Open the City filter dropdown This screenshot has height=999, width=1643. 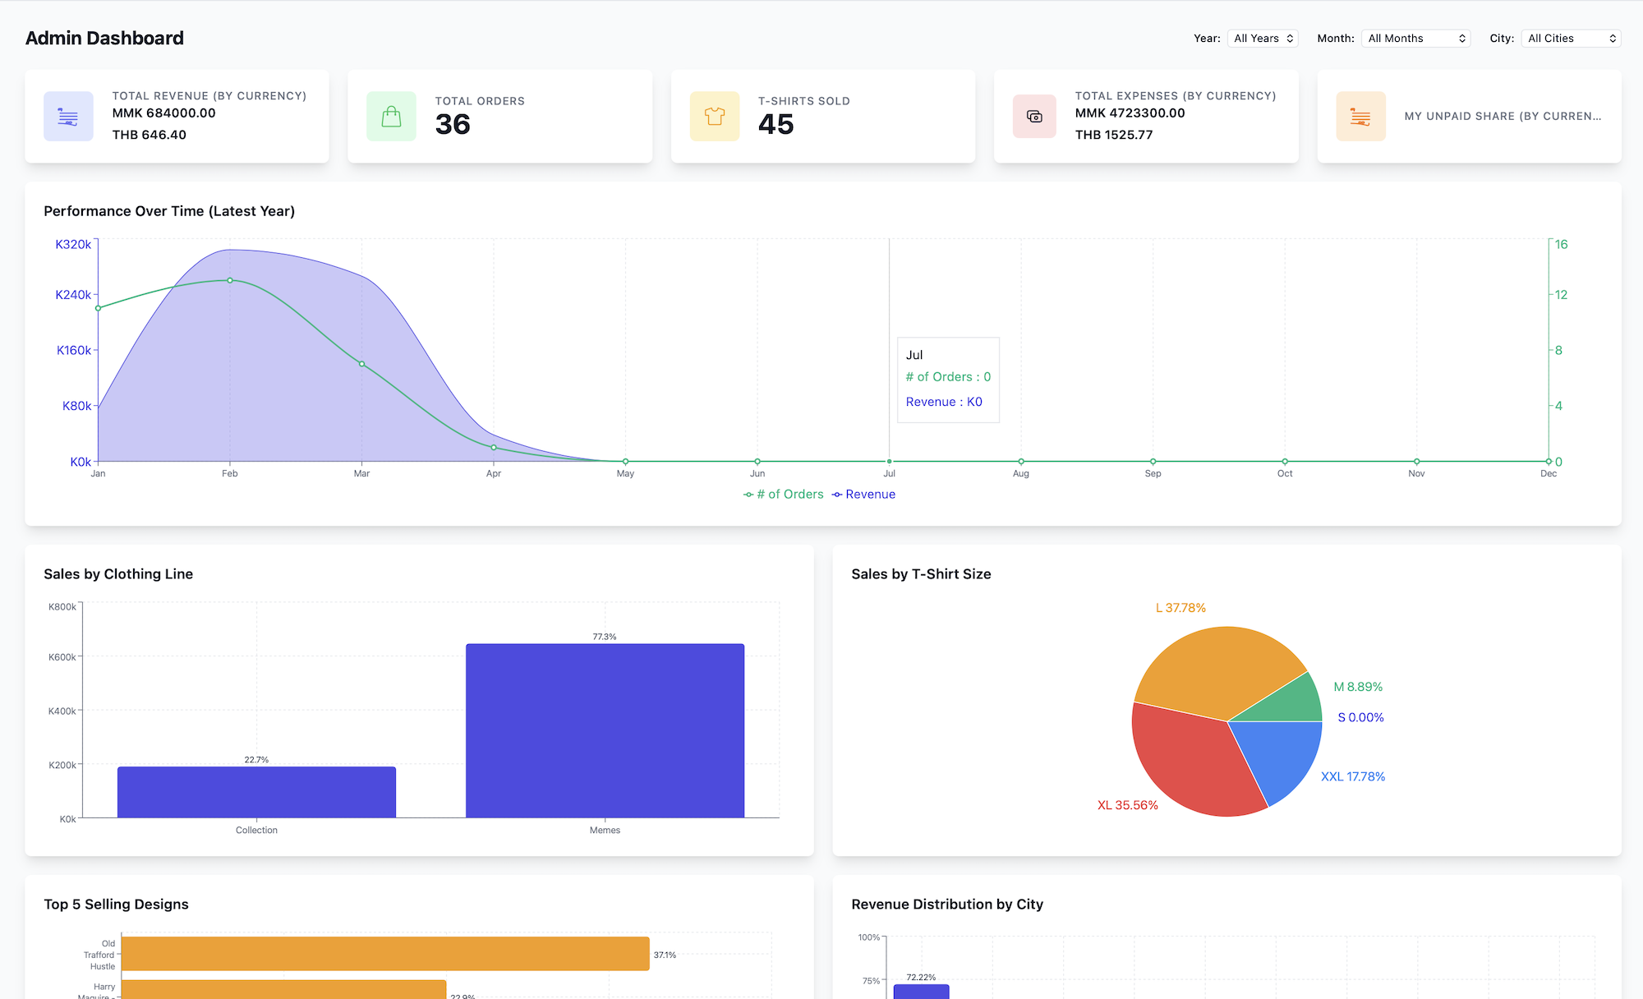coord(1571,39)
